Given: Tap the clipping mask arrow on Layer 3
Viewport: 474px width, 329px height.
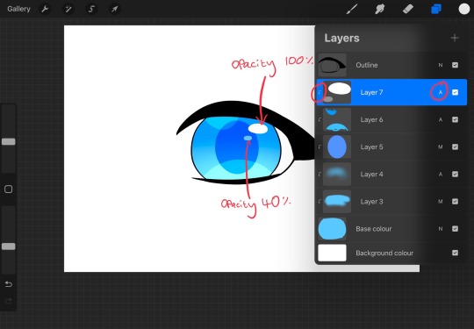Looking at the screenshot, I should tap(320, 201).
